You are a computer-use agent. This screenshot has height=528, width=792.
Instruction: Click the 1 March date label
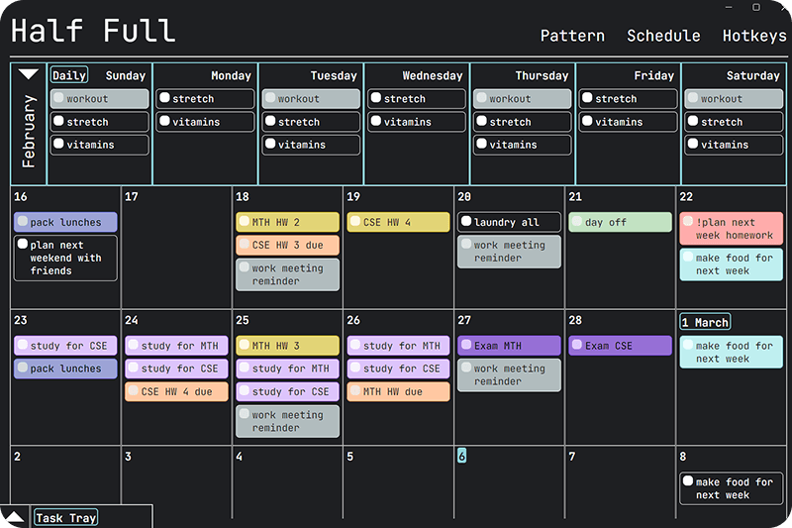point(705,322)
